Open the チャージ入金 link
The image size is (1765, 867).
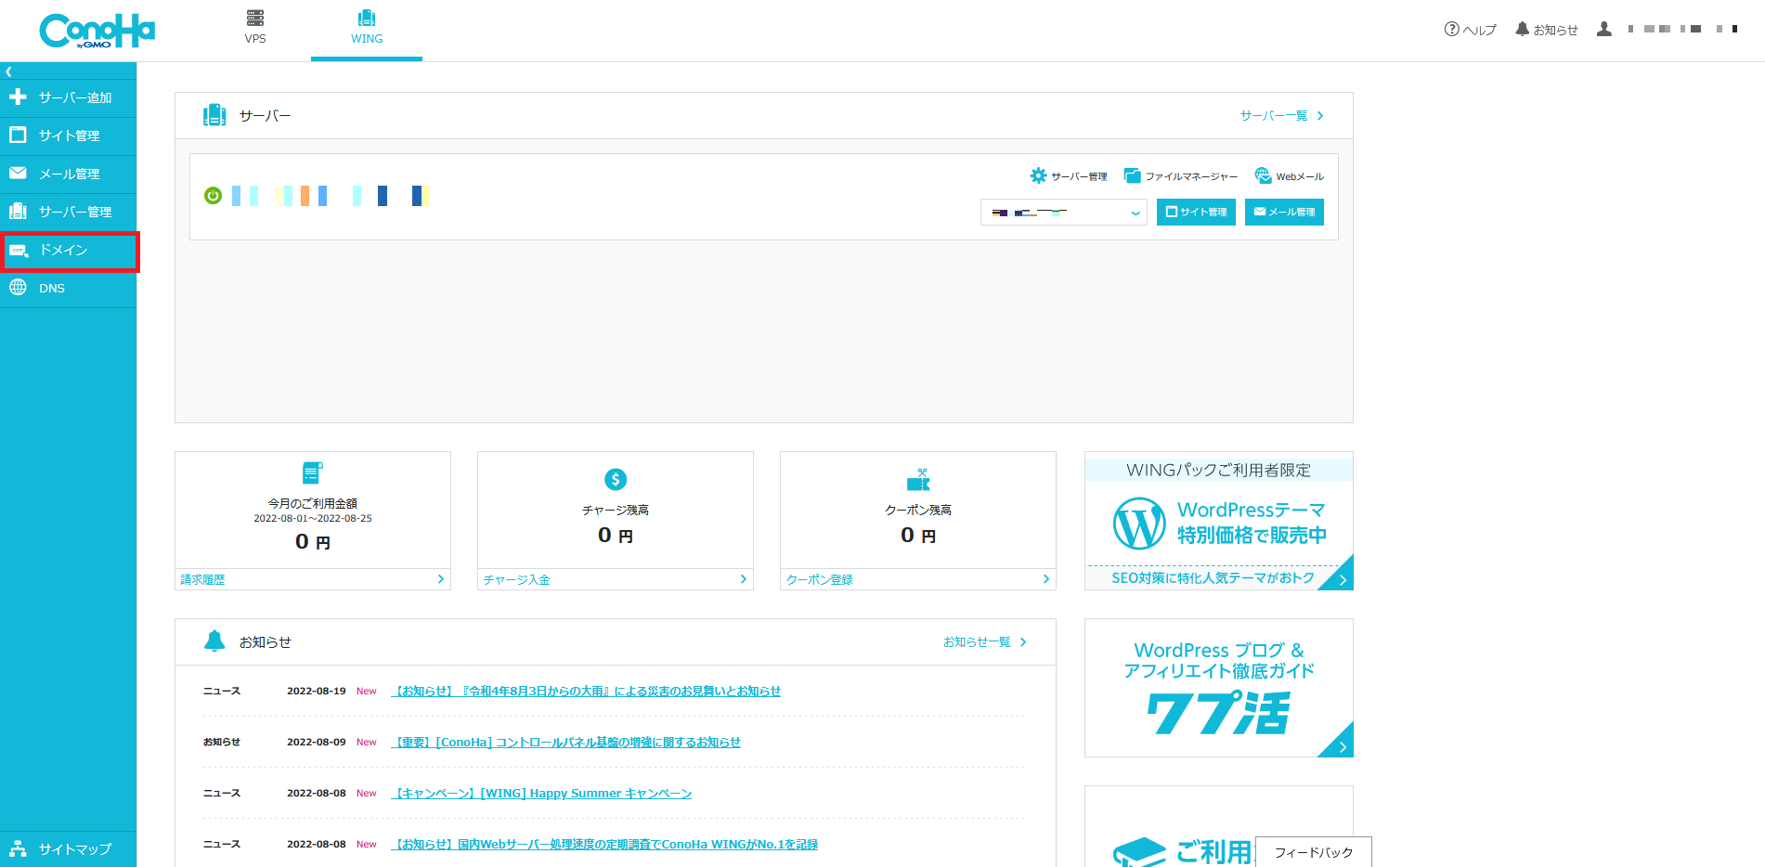coord(616,579)
